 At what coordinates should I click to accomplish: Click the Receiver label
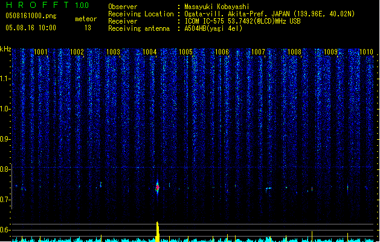pyautogui.click(x=123, y=21)
